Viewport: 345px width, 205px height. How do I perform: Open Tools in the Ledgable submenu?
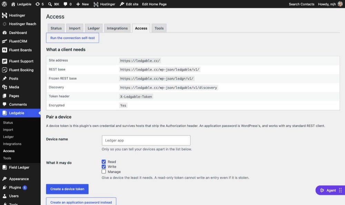(x=7, y=158)
